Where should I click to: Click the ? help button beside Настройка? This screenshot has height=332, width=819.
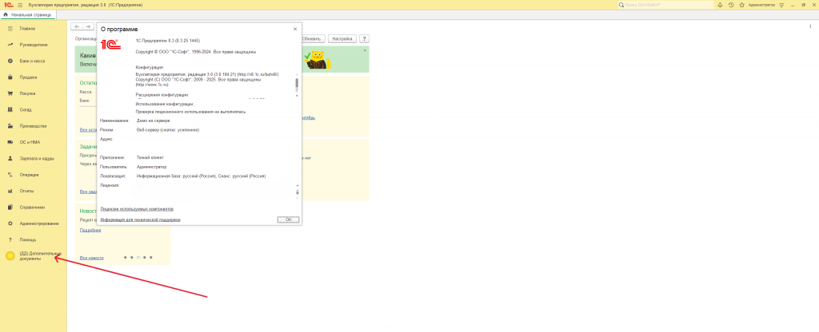(365, 38)
